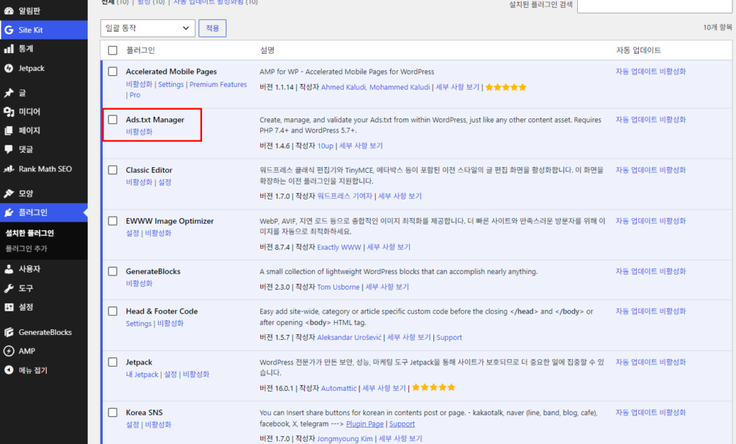Open the 페이지 menu label
The width and height of the screenshot is (736, 444).
point(29,131)
